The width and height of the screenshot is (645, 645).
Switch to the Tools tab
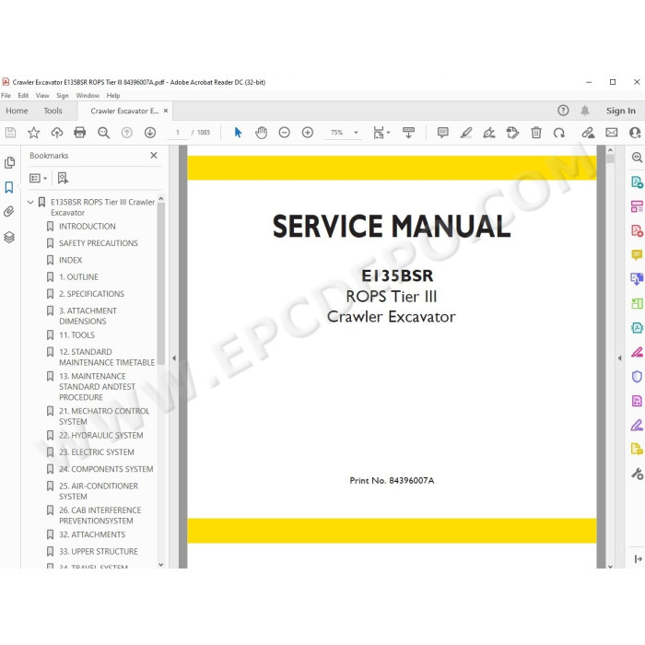(x=53, y=111)
